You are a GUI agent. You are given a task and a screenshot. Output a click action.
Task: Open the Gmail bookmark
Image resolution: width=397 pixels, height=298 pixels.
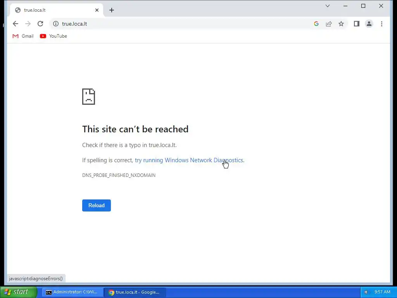point(23,36)
